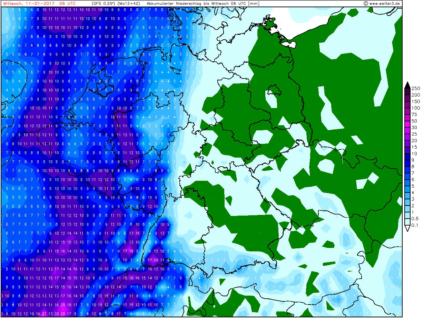Pick light blue swatch between 2 and 1
This screenshot has height=318, width=424.
pos(407,209)
